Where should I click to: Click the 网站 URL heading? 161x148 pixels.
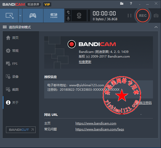tap(51, 115)
